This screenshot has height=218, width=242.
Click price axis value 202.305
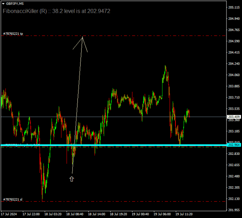tap(234, 187)
